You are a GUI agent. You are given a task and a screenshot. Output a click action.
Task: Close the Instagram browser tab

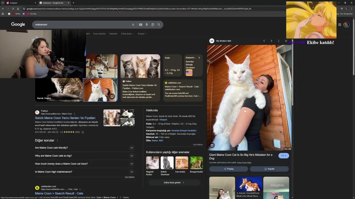(35, 3)
